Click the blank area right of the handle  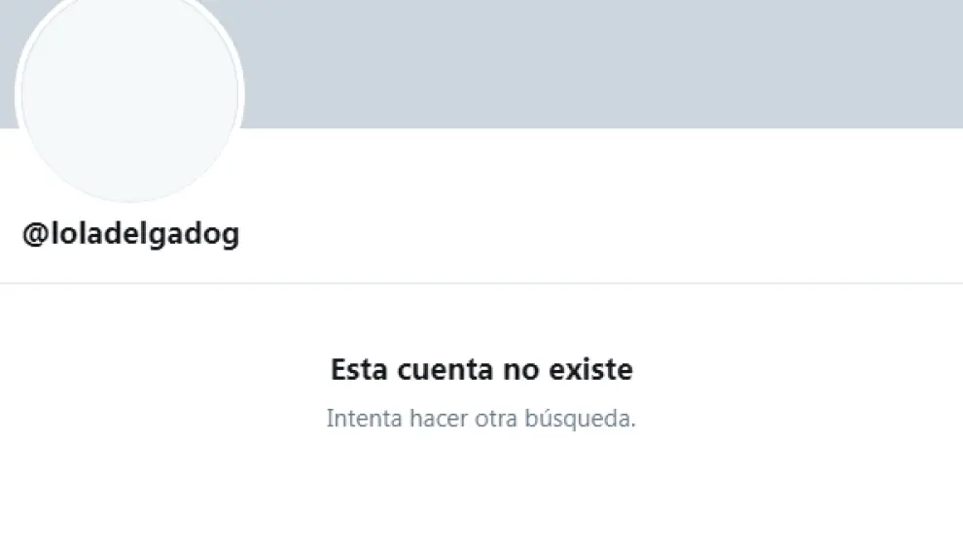click(602, 234)
